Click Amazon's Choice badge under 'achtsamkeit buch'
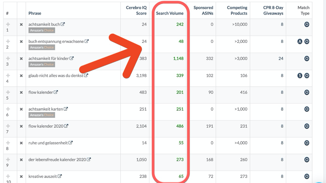This screenshot has width=326, height=183. [x=42, y=30]
